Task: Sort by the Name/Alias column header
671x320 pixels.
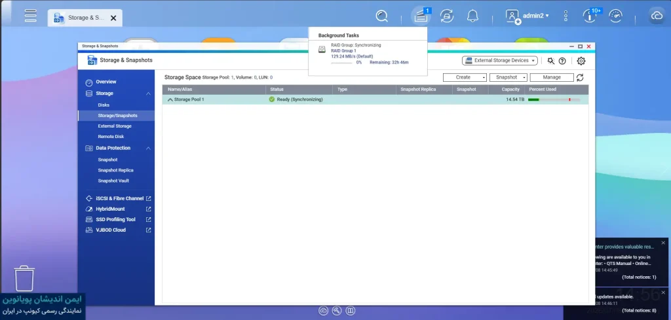Action: tap(214, 89)
